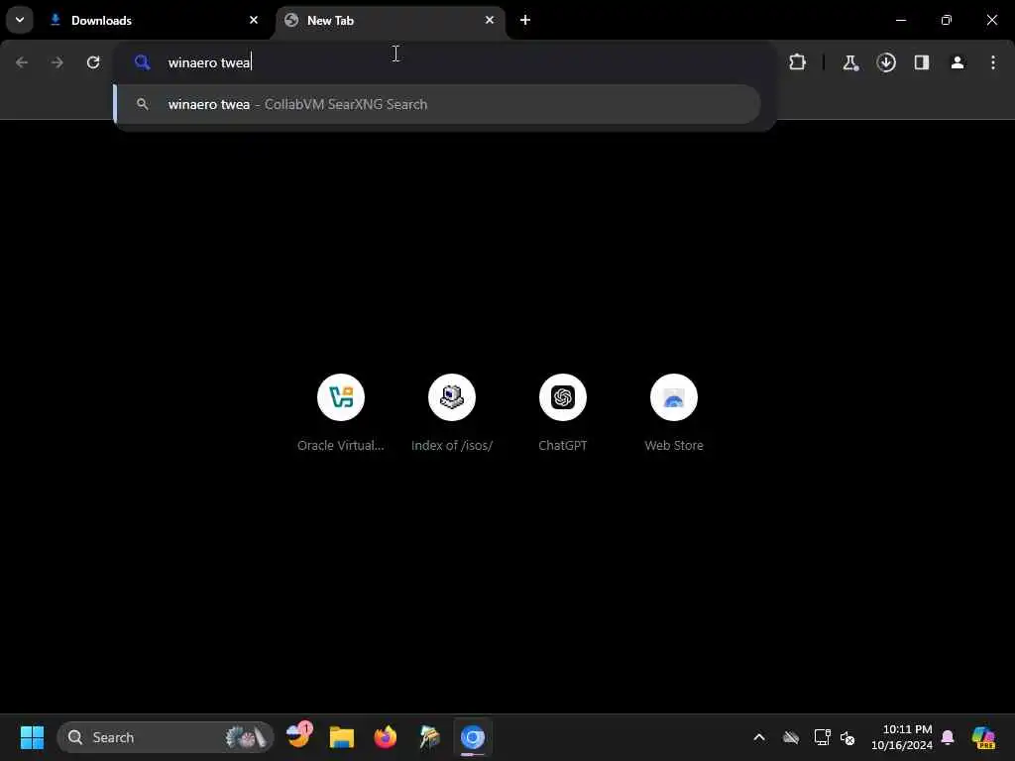Select the New Tab tab
The image size is (1015, 761).
coord(390,20)
